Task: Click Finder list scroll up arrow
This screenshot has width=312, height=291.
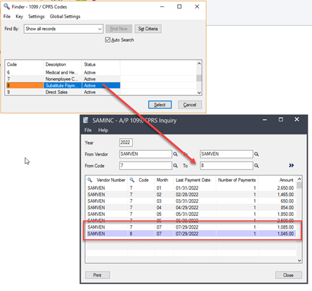Action: click(x=199, y=63)
